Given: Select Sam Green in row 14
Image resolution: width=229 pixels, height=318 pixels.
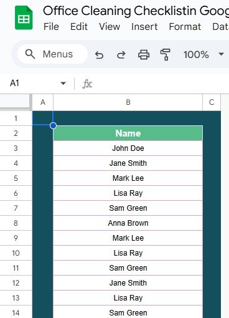Looking at the screenshot, I should pyautogui.click(x=128, y=312).
